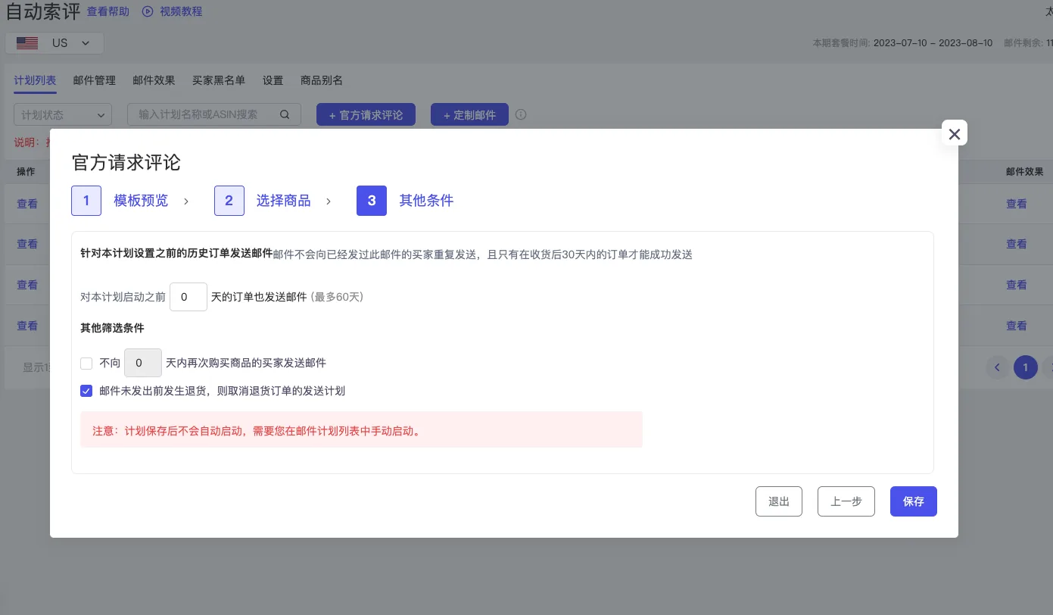Click the chevron after 模板预览
The height and width of the screenshot is (615, 1053).
pyautogui.click(x=186, y=201)
